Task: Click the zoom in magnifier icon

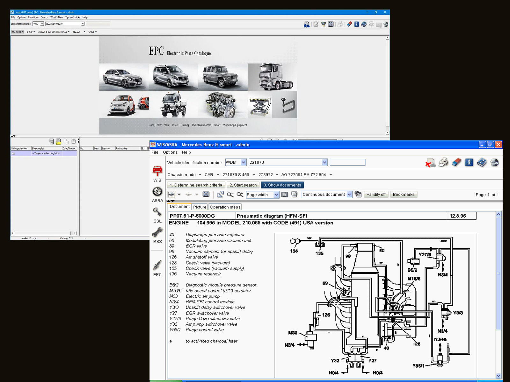Action: click(240, 195)
